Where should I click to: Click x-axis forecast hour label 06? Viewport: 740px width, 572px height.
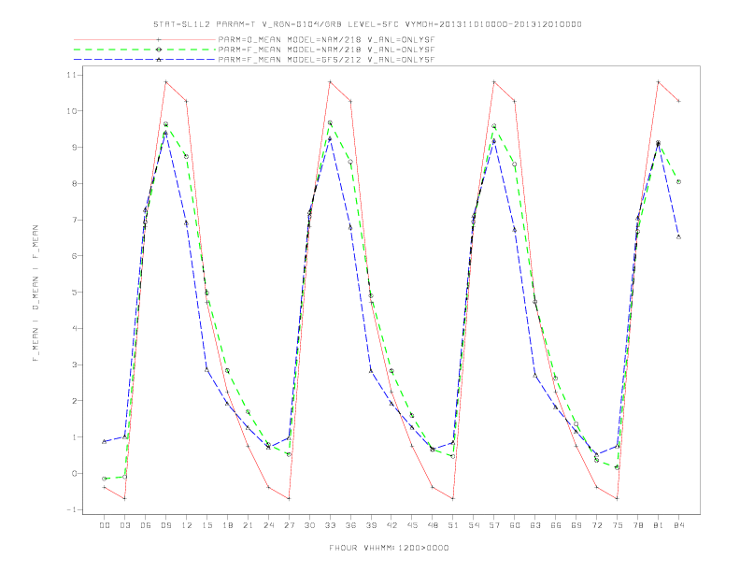[146, 525]
